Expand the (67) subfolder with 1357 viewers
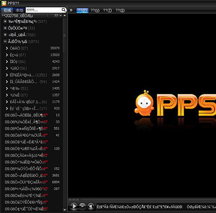 pyautogui.click(x=7, y=95)
